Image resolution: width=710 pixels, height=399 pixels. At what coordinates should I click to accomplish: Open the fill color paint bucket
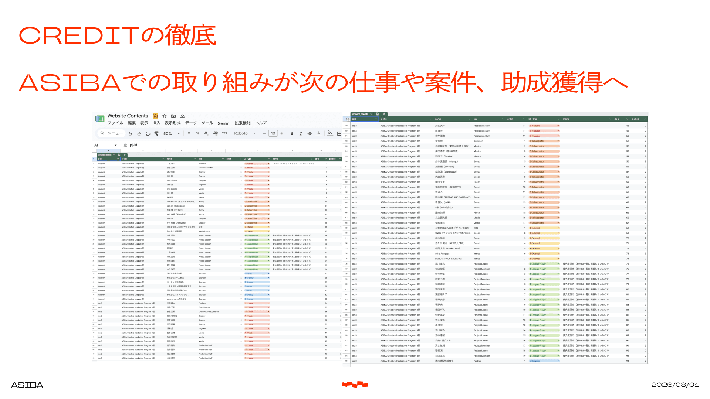tap(330, 133)
